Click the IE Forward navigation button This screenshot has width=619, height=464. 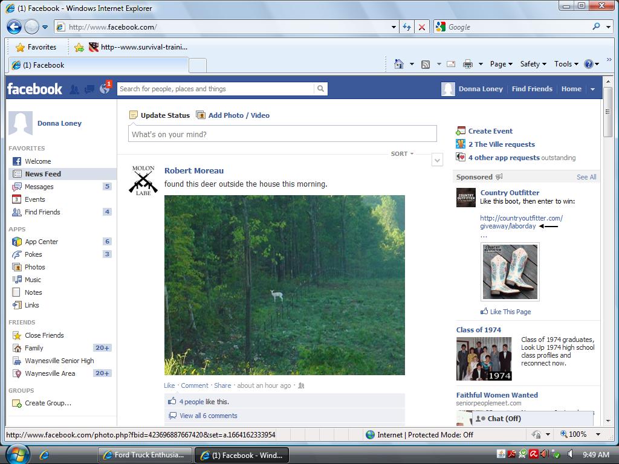(31, 27)
